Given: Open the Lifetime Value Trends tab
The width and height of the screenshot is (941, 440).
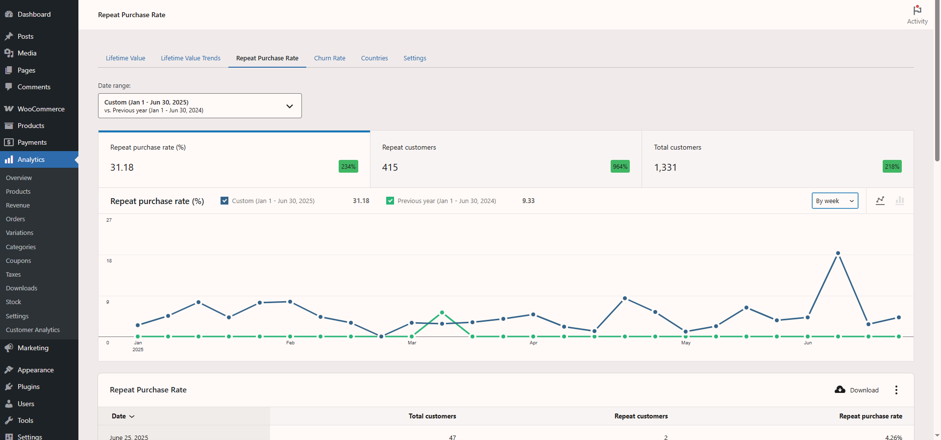Looking at the screenshot, I should click(191, 58).
